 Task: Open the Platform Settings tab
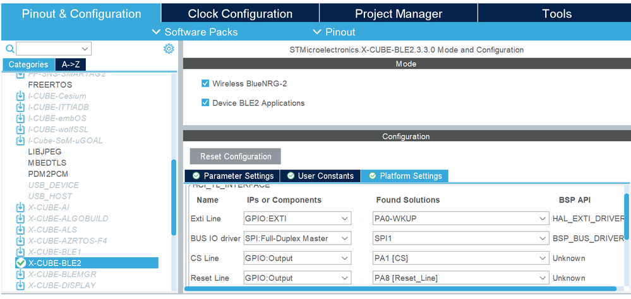tap(404, 176)
